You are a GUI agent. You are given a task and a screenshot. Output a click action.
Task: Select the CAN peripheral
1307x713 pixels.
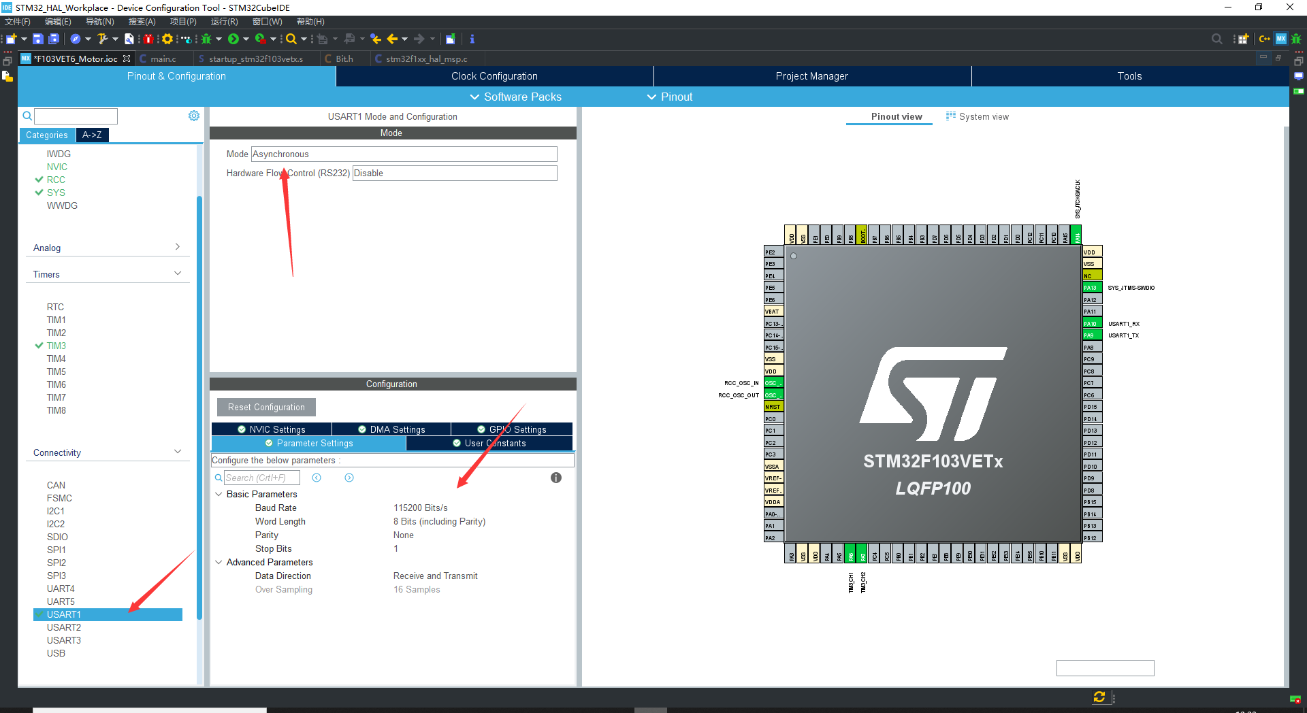(56, 485)
